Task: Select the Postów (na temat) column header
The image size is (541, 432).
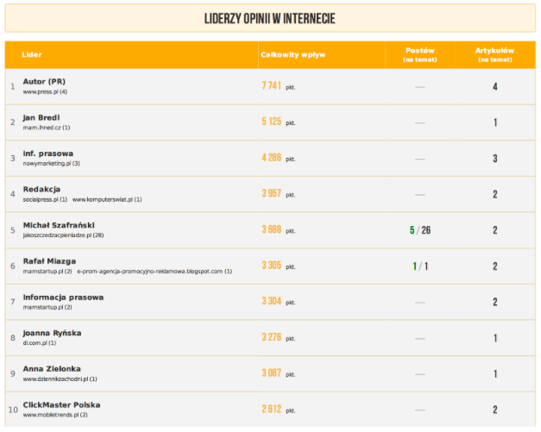Action: pos(420,55)
